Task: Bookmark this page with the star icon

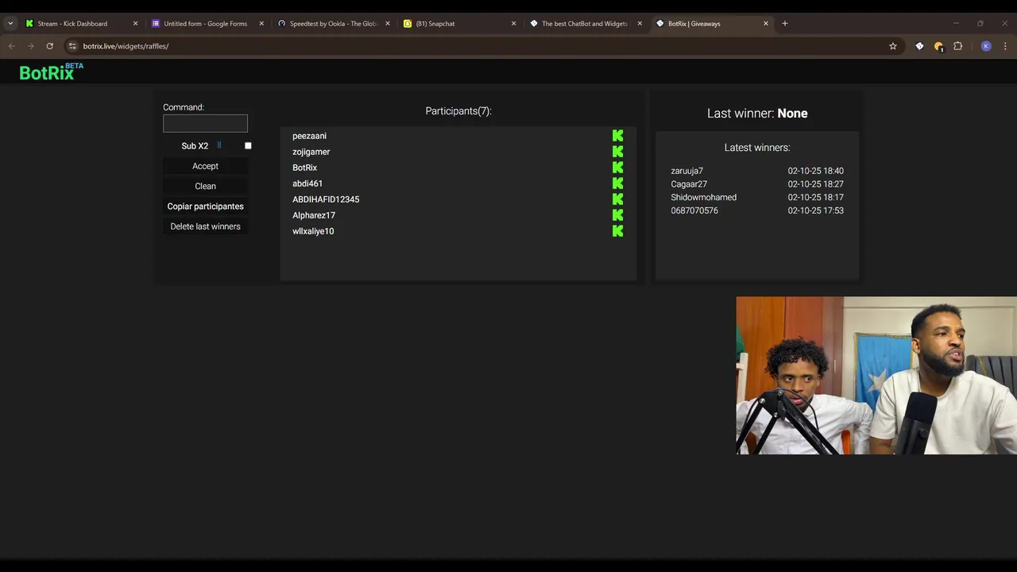Action: [893, 46]
